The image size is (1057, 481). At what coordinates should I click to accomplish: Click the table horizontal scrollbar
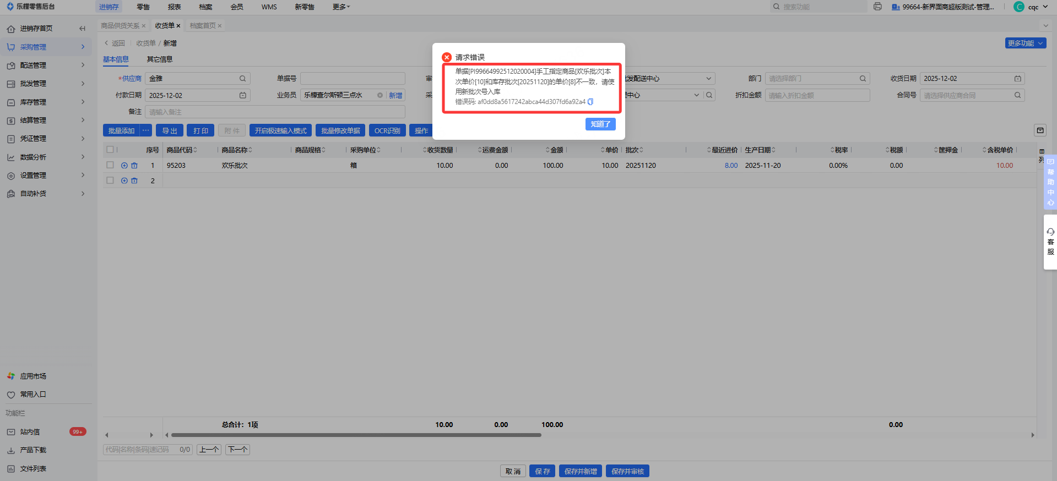coord(356,435)
